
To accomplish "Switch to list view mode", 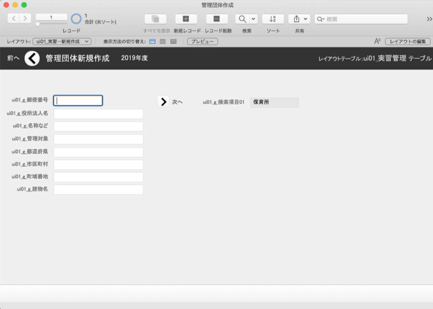I will pyautogui.click(x=163, y=42).
